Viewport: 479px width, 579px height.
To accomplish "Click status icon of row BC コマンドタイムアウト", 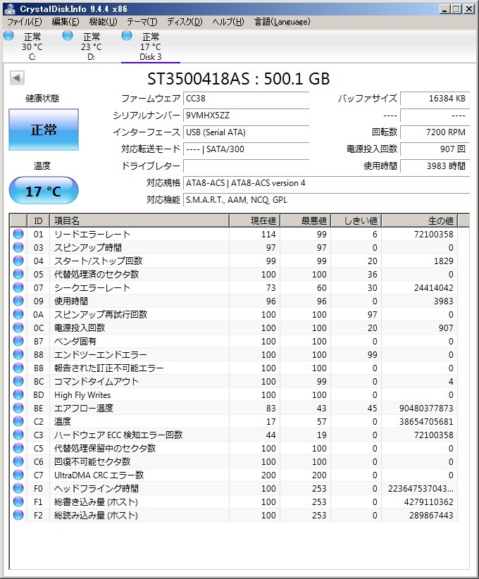I will click(x=18, y=381).
